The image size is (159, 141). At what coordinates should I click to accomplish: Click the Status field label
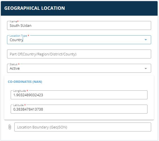pos(13,64)
